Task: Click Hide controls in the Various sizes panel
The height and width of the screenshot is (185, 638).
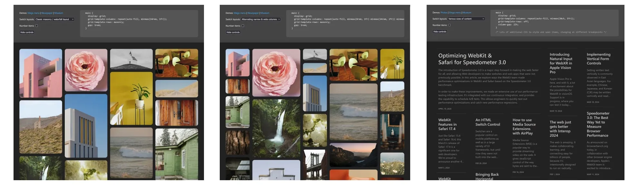Action: point(440,32)
